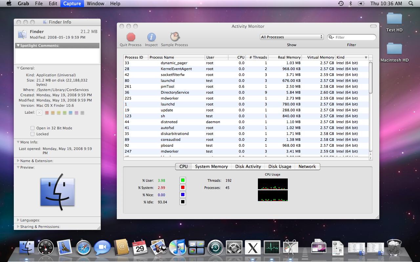Enable Open in 32 Bit Mode checkbox
420x262 pixels.
pos(32,128)
